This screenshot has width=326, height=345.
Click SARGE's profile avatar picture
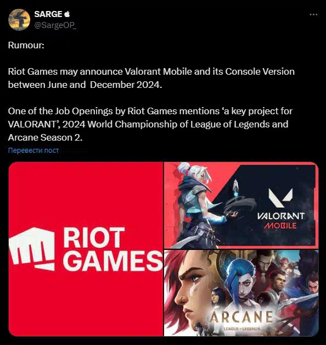(x=19, y=20)
